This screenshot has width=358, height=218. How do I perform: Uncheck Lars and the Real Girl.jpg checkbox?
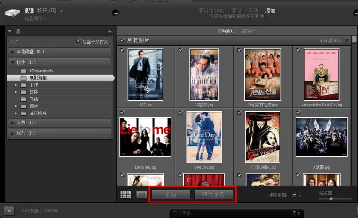(298, 50)
